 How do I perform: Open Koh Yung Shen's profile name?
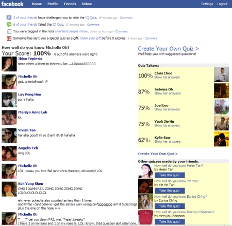[30, 184]
